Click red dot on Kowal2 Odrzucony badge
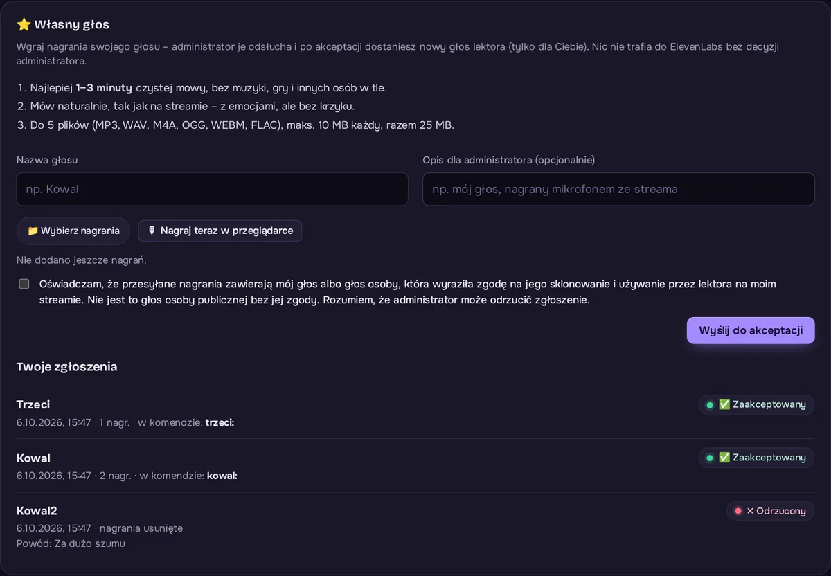This screenshot has width=831, height=576. [738, 511]
